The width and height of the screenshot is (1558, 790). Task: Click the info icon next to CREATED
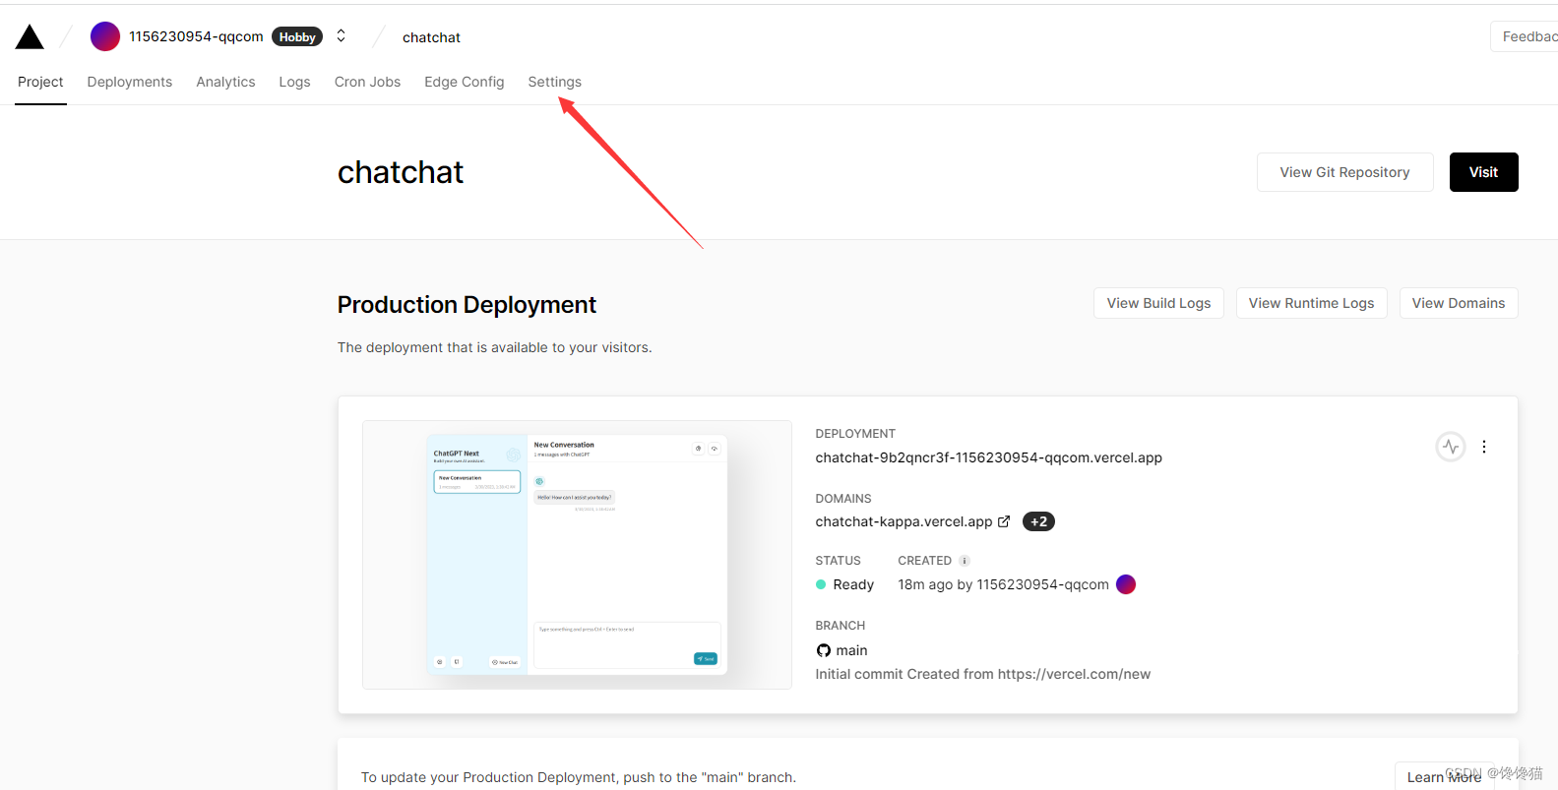click(x=965, y=561)
